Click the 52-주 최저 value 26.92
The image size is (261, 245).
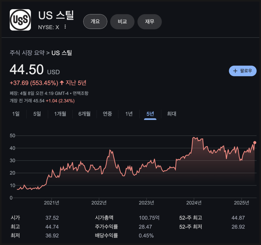click(238, 227)
